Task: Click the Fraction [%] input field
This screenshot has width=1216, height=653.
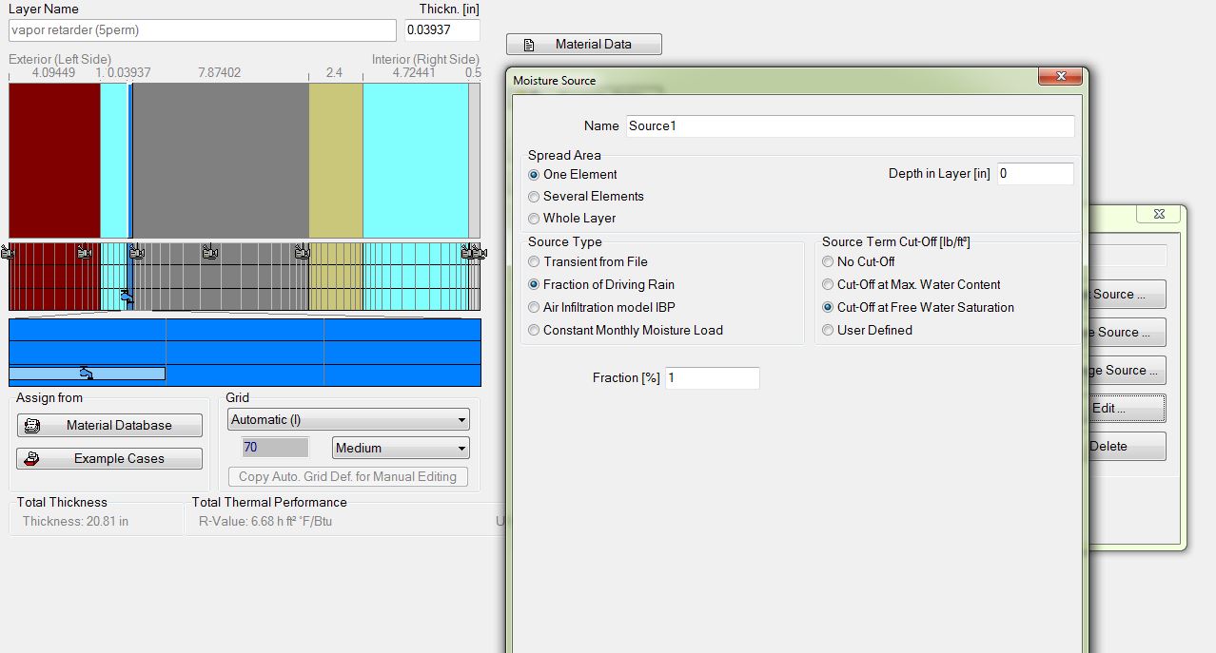Action: point(712,378)
